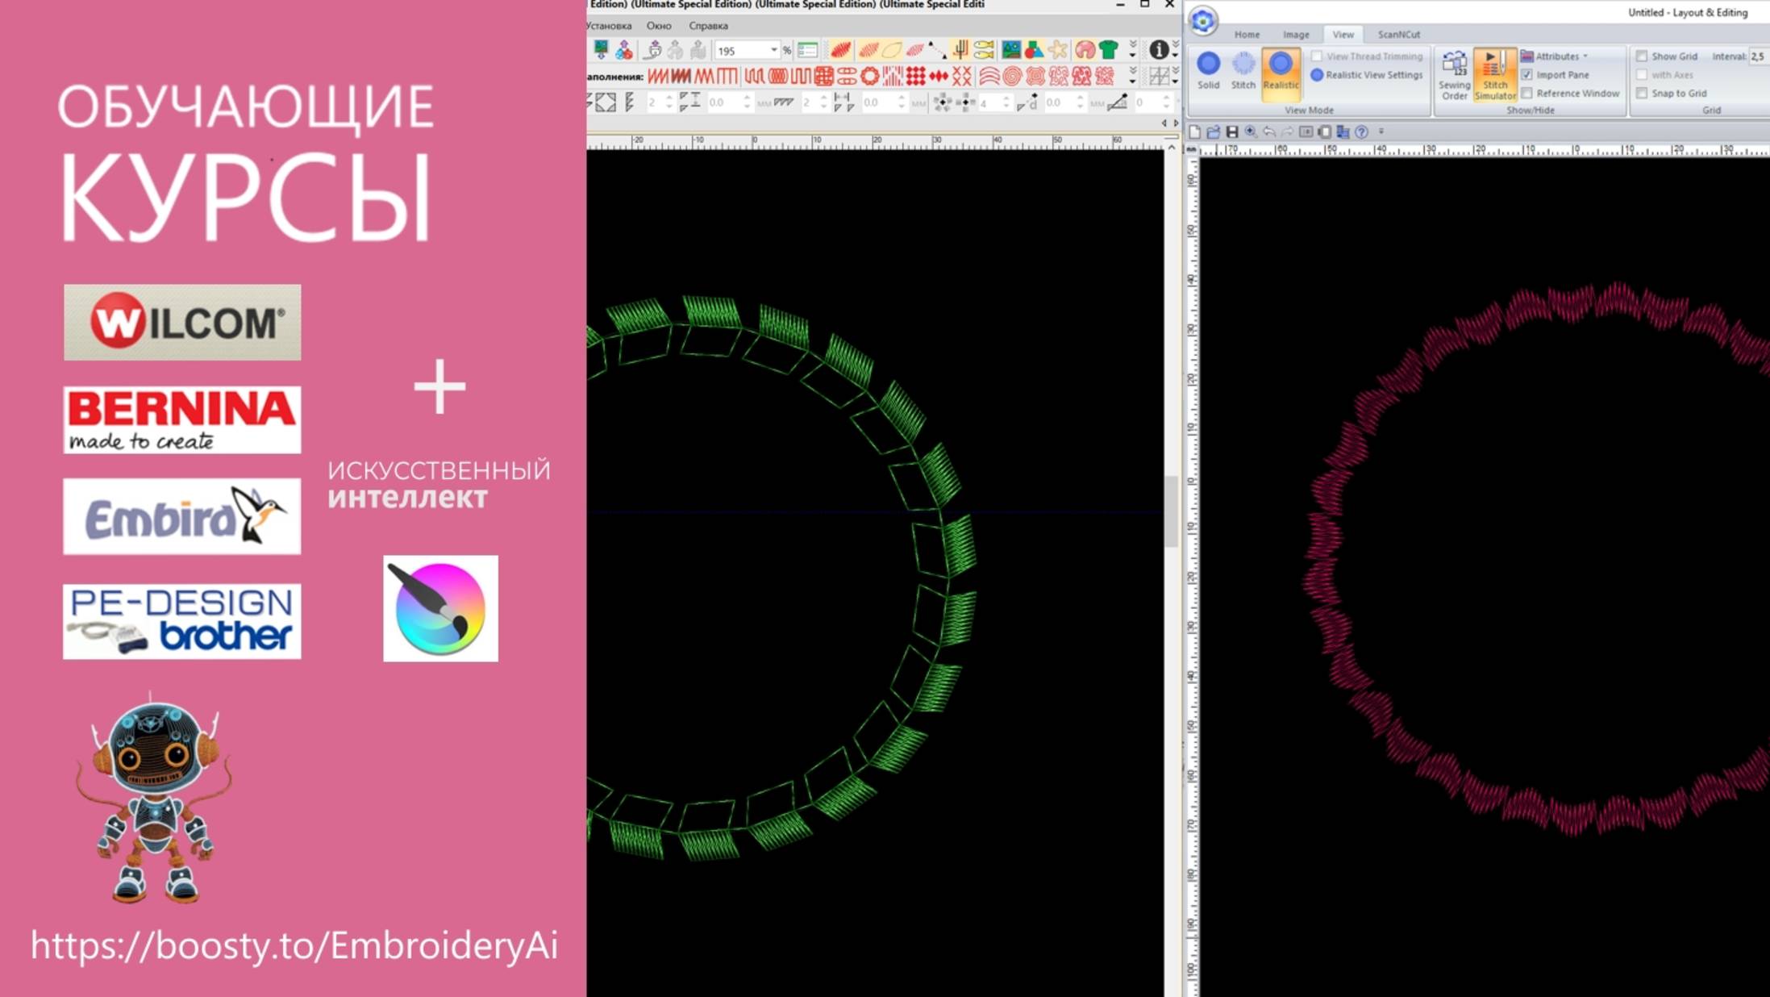Enable the Show Grid checkbox
The width and height of the screenshot is (1770, 997).
coord(1642,56)
